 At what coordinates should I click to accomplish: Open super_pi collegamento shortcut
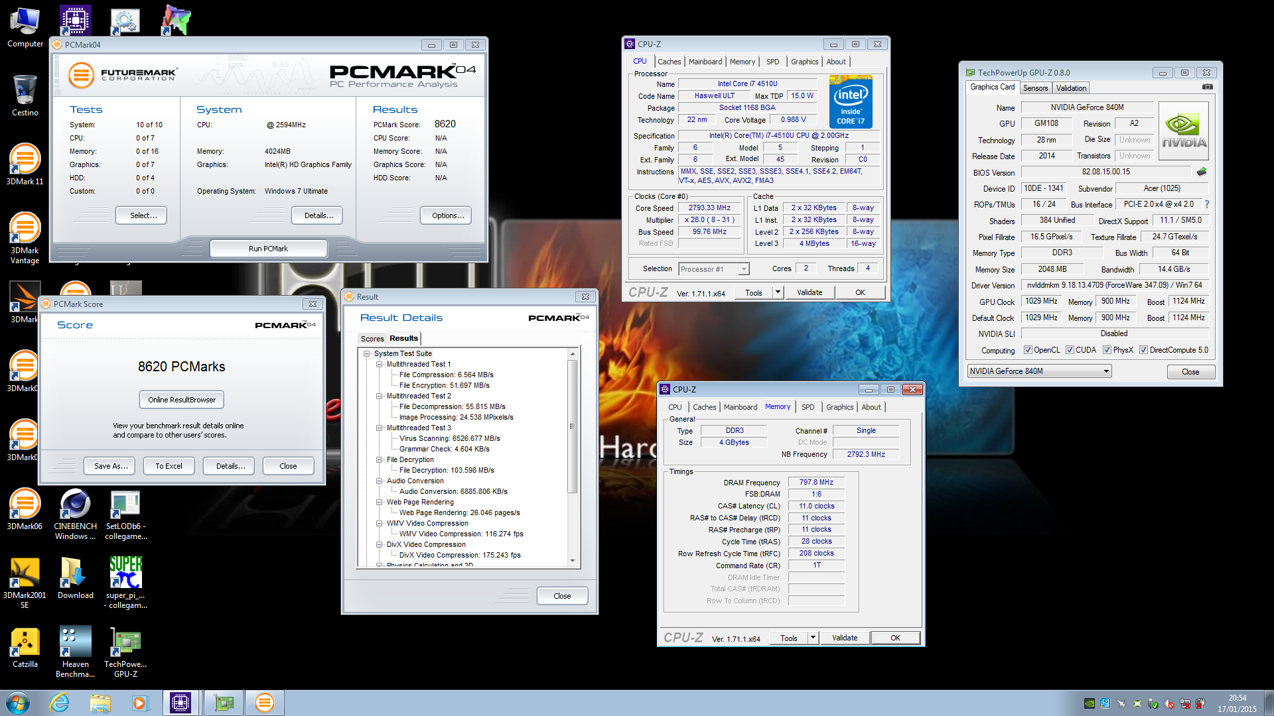pyautogui.click(x=125, y=582)
